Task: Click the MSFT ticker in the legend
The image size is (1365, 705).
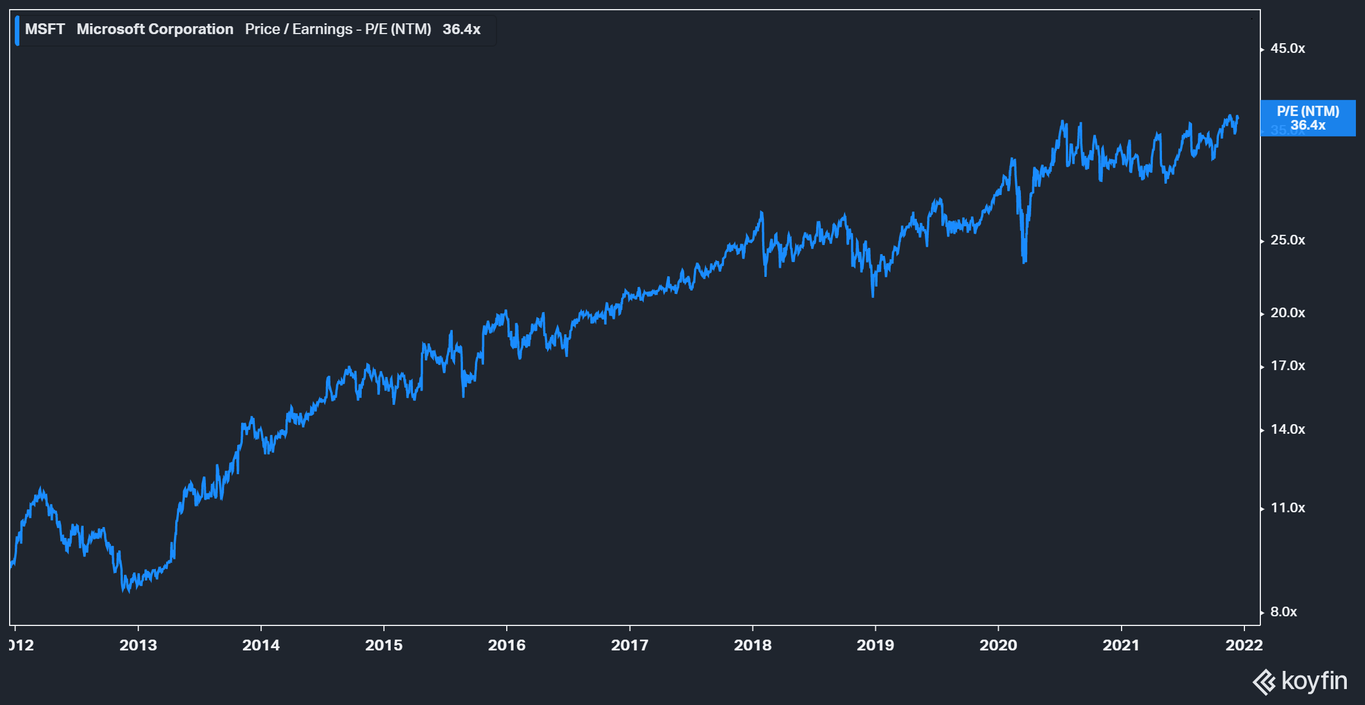Action: [x=45, y=30]
